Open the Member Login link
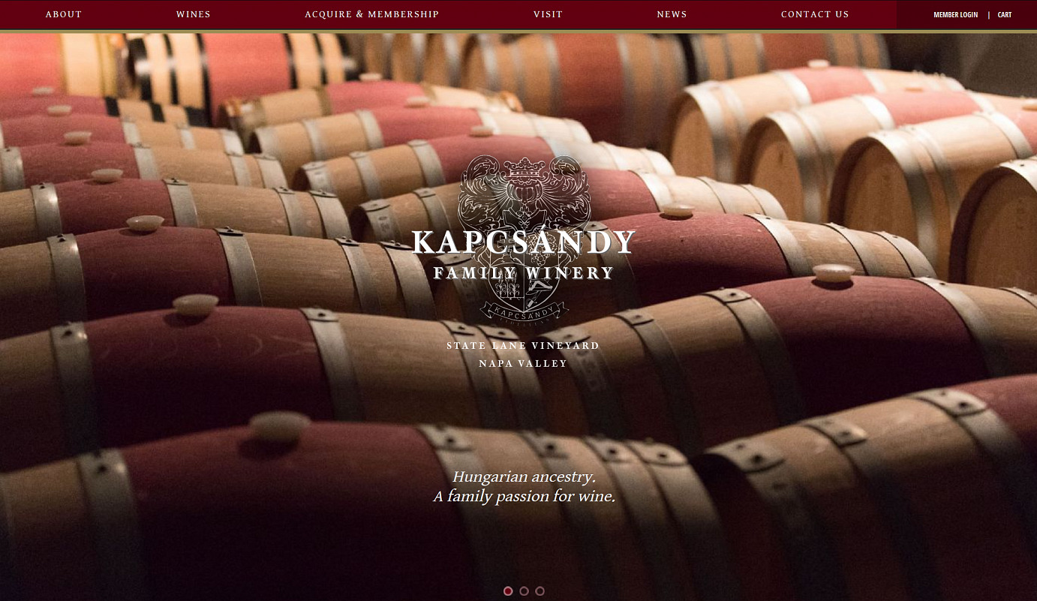The width and height of the screenshot is (1037, 601). (956, 15)
